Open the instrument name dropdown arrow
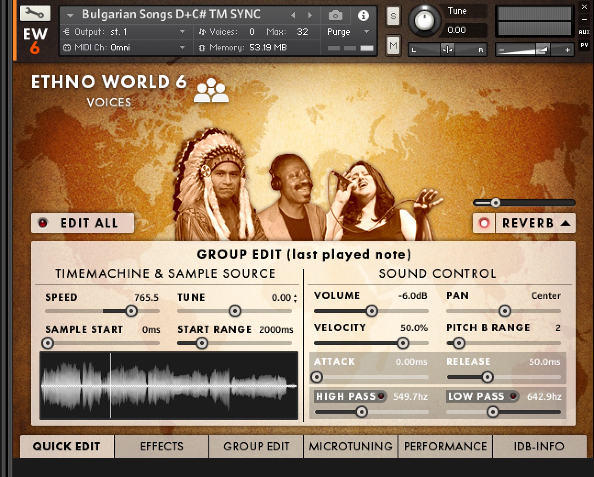This screenshot has width=594, height=477. point(70,15)
